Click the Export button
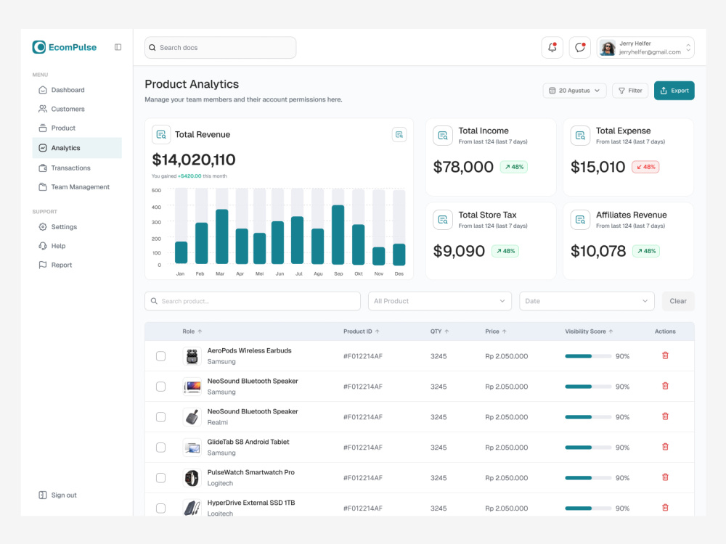The image size is (726, 544). point(674,91)
